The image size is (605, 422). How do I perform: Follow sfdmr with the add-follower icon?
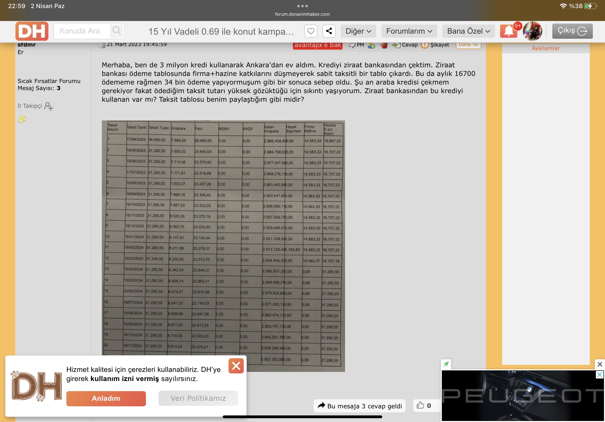pyautogui.click(x=48, y=106)
